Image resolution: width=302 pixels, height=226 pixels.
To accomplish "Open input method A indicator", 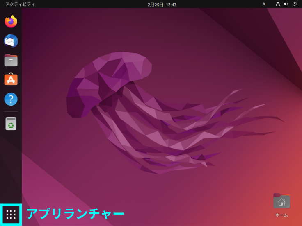I will [x=264, y=4].
